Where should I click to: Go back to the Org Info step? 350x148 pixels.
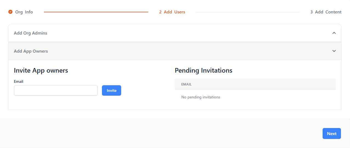point(24,12)
